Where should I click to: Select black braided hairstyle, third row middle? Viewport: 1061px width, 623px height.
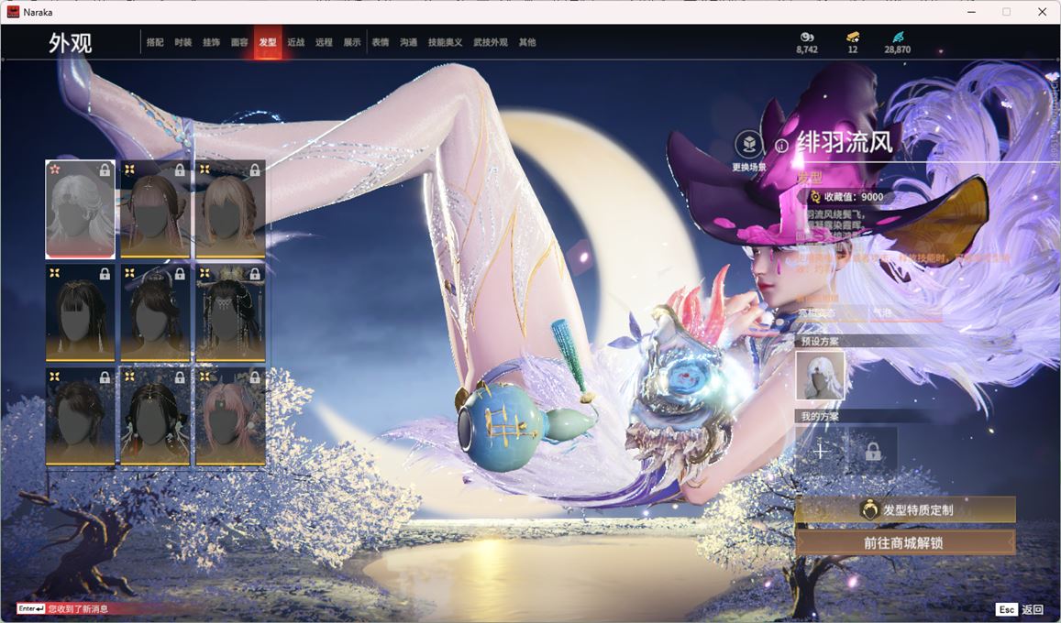[155, 417]
